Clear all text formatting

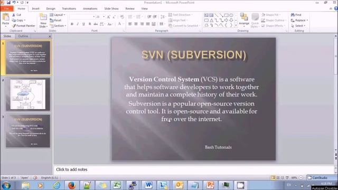point(122,17)
